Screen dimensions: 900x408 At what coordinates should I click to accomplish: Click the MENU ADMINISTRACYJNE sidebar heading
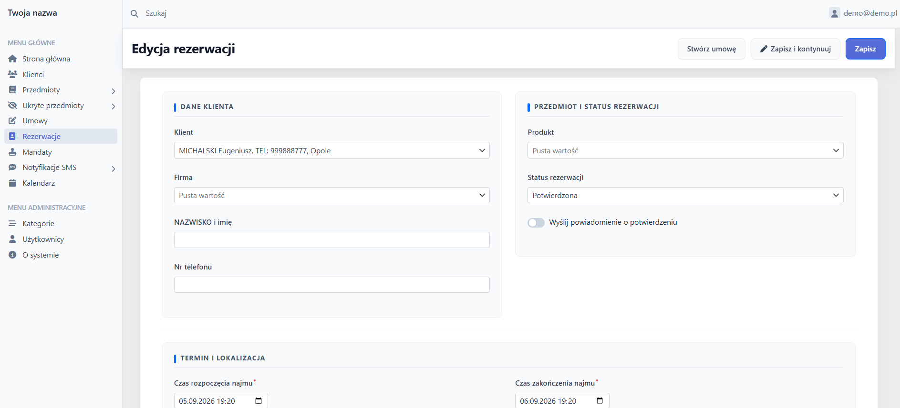[47, 208]
